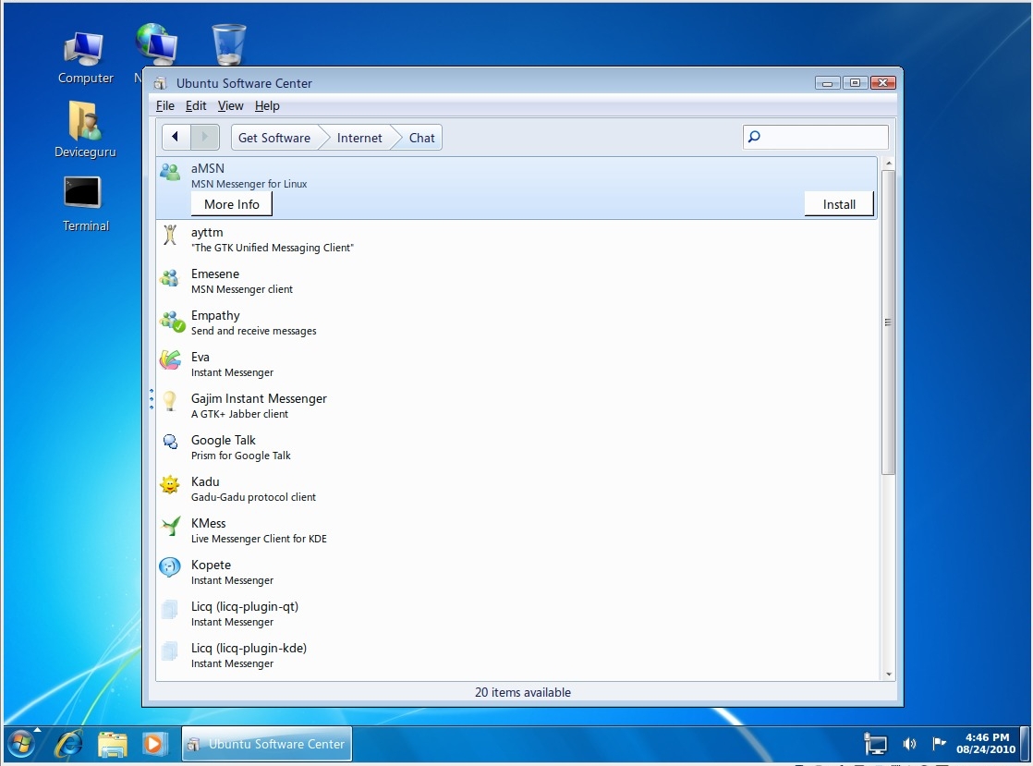Screen dimensions: 1033x766
Task: Go forward using the right arrow button
Action: click(x=205, y=137)
